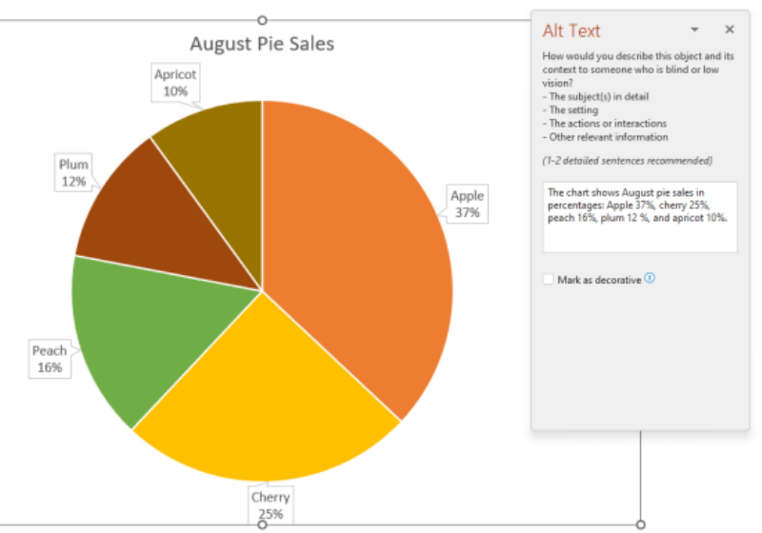Image resolution: width=762 pixels, height=533 pixels.
Task: Click the August Pie Sales chart title
Action: [262, 44]
